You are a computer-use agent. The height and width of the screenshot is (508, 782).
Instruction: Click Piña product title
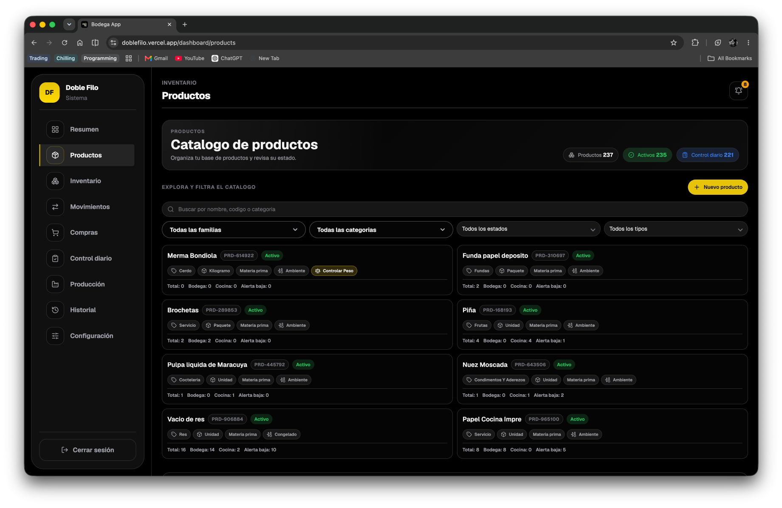coord(469,310)
